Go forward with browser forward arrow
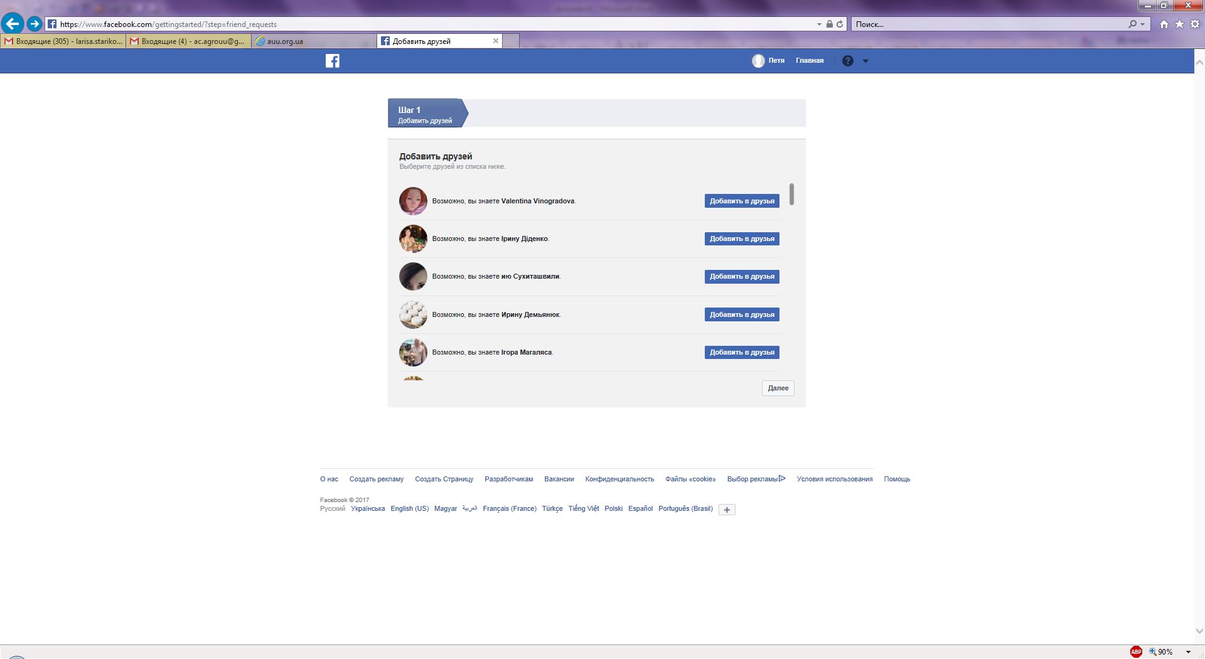Image resolution: width=1205 pixels, height=659 pixels. coord(35,24)
